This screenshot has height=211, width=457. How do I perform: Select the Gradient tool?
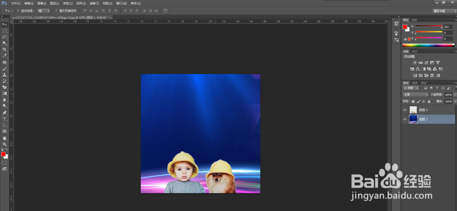coord(5,93)
